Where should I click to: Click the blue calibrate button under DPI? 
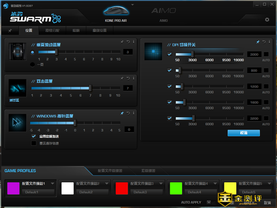243,133
